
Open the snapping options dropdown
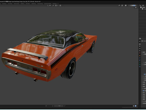(57, 5)
